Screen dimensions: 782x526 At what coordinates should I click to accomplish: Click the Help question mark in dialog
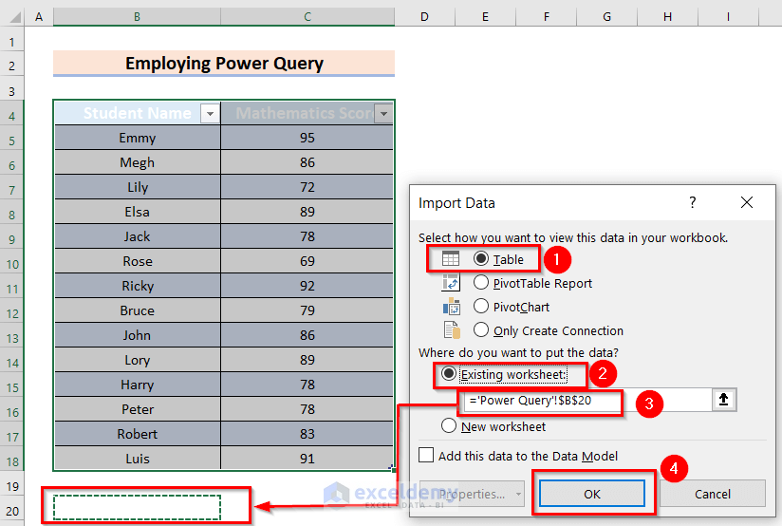point(693,202)
